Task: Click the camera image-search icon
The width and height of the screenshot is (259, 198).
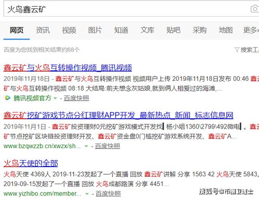Action: [255, 9]
